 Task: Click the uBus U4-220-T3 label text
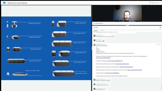pos(81,73)
